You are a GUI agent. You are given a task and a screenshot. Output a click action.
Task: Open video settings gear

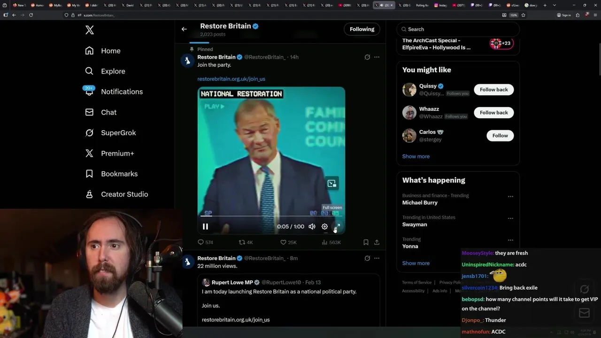click(x=324, y=226)
